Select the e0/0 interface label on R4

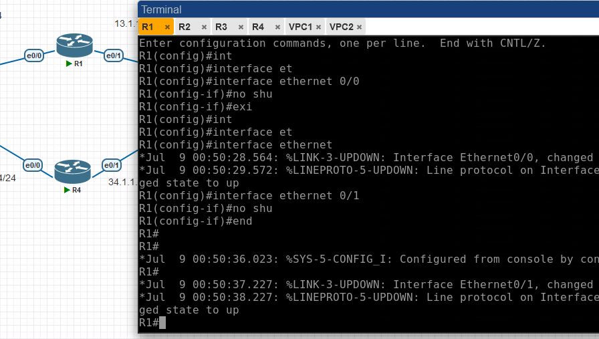pyautogui.click(x=33, y=165)
